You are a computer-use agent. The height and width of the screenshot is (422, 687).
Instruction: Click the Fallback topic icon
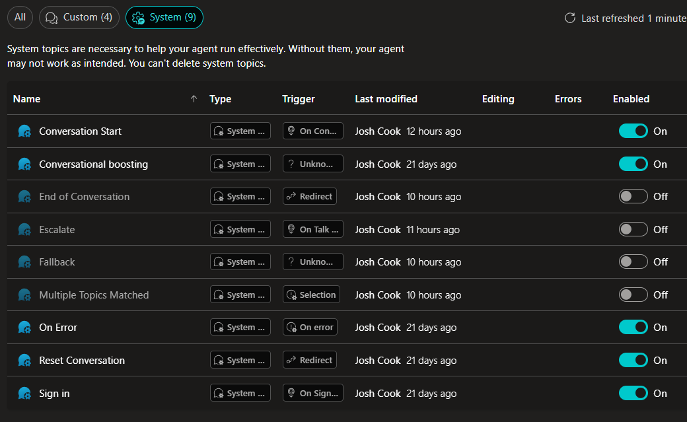pos(24,262)
